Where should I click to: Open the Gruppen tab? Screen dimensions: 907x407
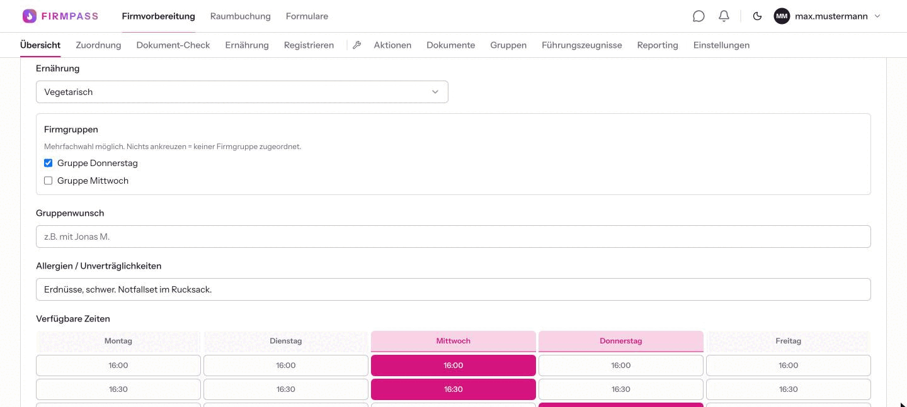[508, 45]
